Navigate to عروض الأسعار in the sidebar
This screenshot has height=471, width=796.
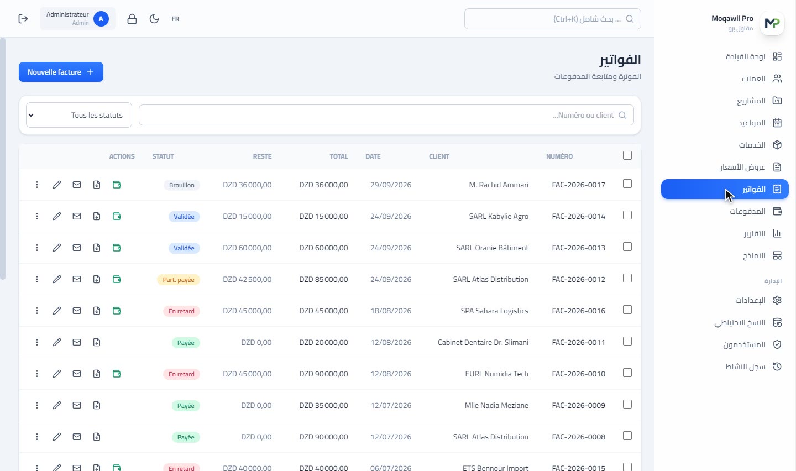(x=725, y=167)
